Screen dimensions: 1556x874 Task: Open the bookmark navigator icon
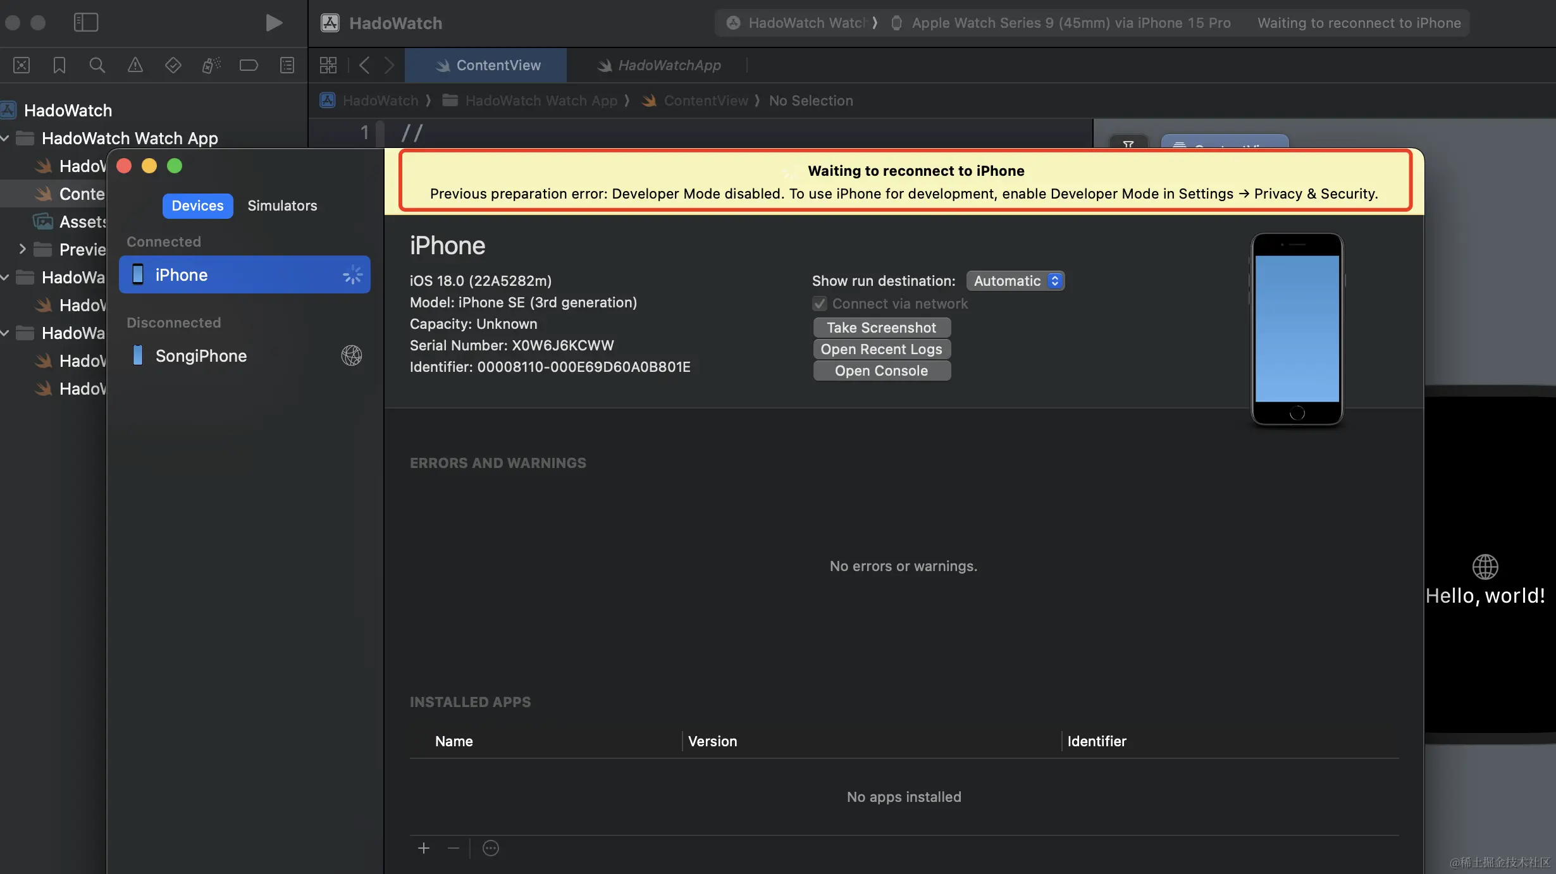pos(59,65)
